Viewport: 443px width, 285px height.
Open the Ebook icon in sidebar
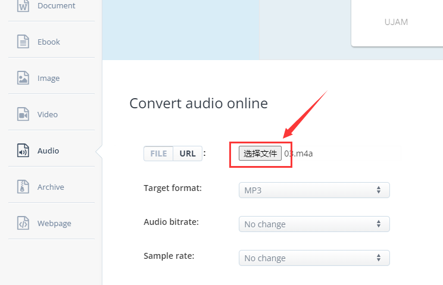(23, 42)
